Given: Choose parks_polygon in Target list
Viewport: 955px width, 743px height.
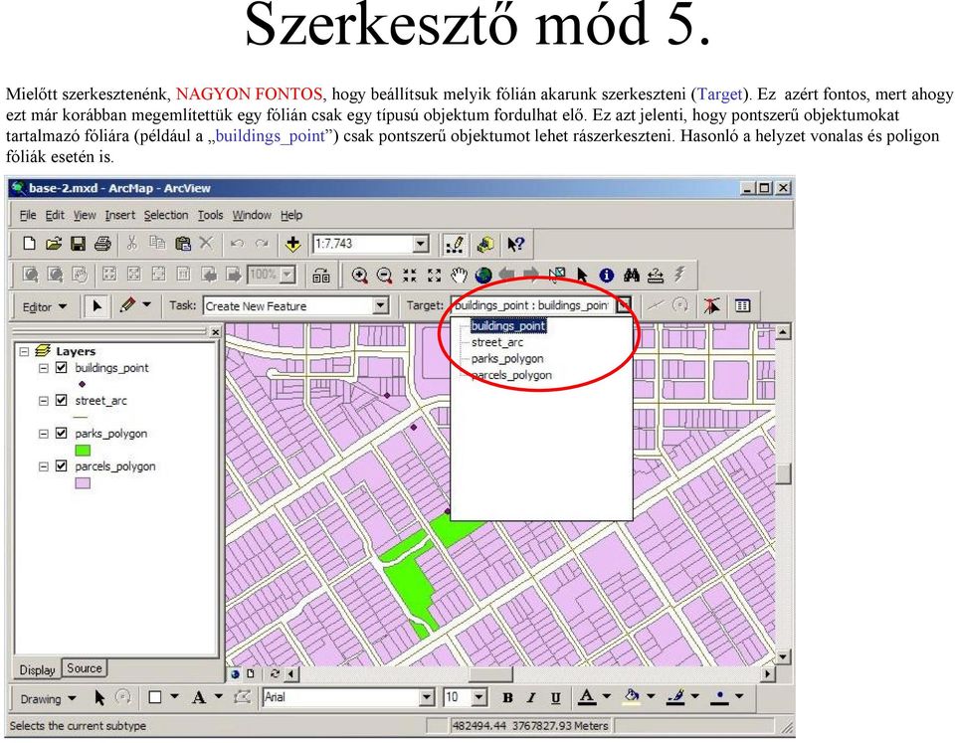Looking at the screenshot, I should pos(507,359).
